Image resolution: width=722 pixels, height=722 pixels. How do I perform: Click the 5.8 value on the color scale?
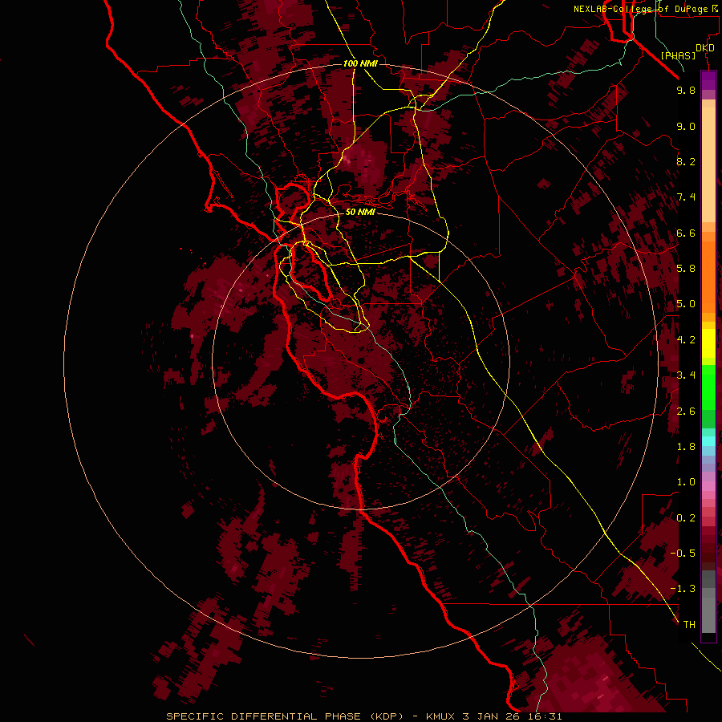click(686, 269)
